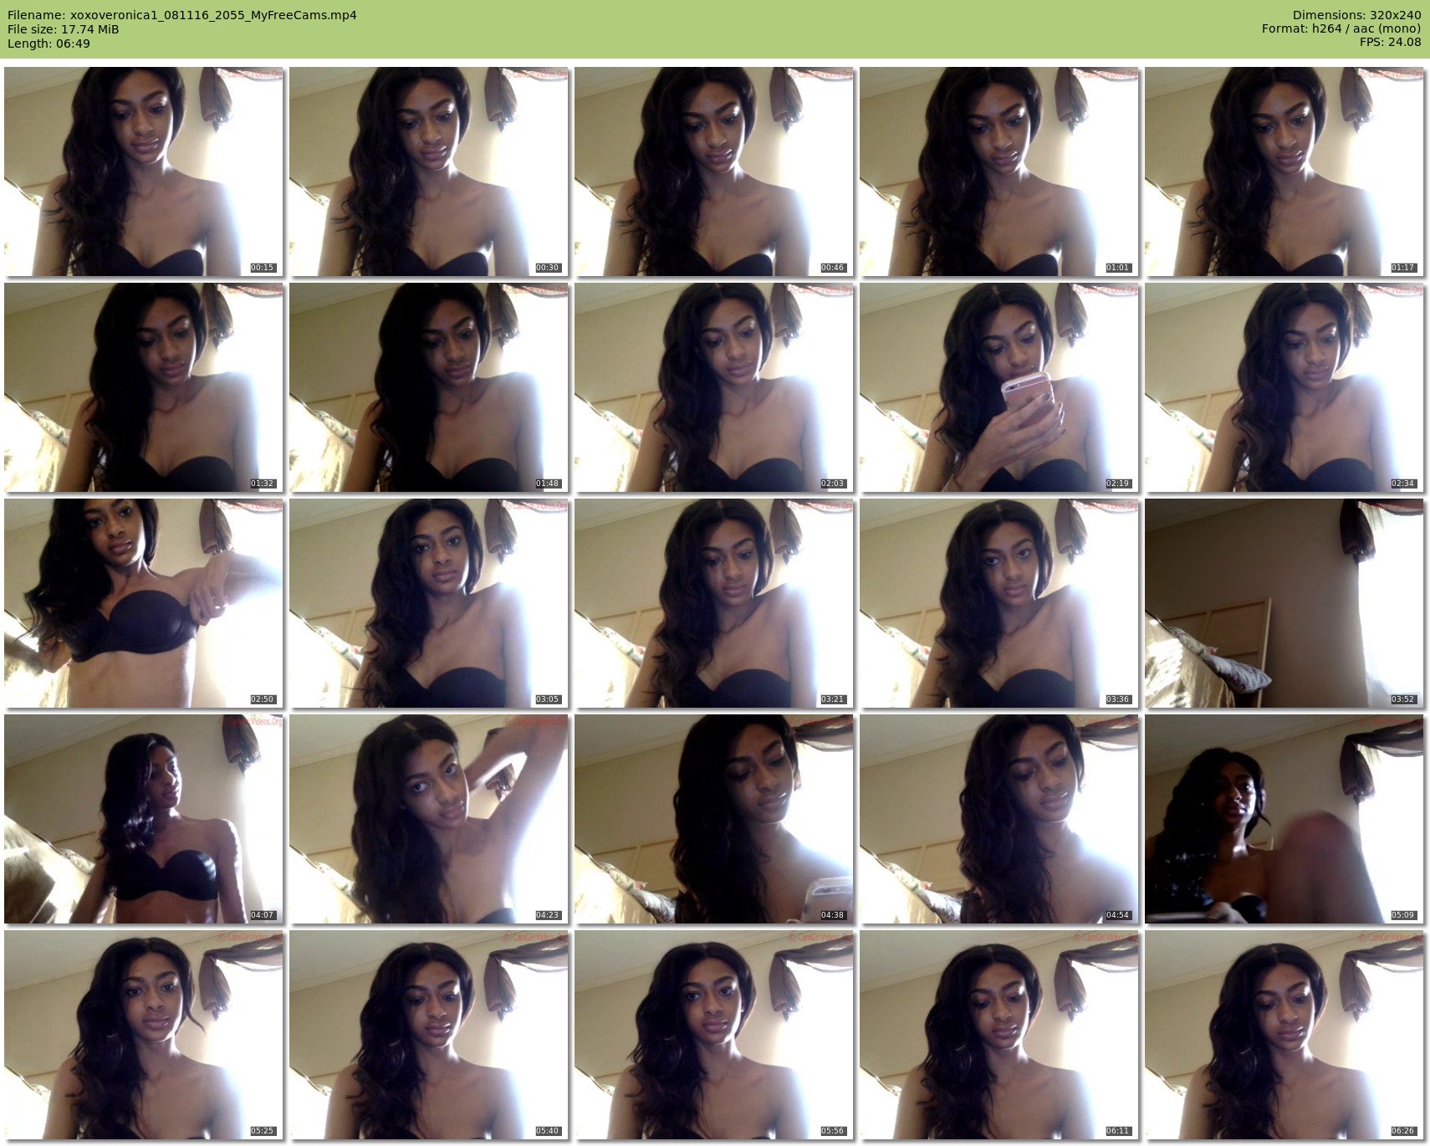The width and height of the screenshot is (1430, 1146).
Task: Click the FPS 24.08 label
Action: pyautogui.click(x=1390, y=43)
